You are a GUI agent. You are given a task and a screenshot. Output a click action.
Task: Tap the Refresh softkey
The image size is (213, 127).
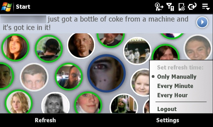(45, 120)
